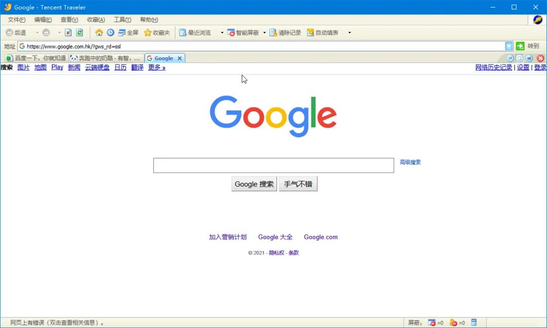Screen dimensions: 547x328
Task: Open Play link in Google nav
Action: [x=57, y=67]
